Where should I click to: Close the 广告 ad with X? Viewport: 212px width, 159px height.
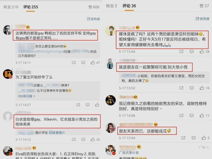click(204, 147)
